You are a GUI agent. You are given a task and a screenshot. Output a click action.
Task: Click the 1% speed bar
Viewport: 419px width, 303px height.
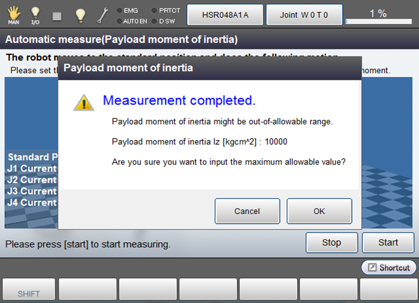pos(378,21)
